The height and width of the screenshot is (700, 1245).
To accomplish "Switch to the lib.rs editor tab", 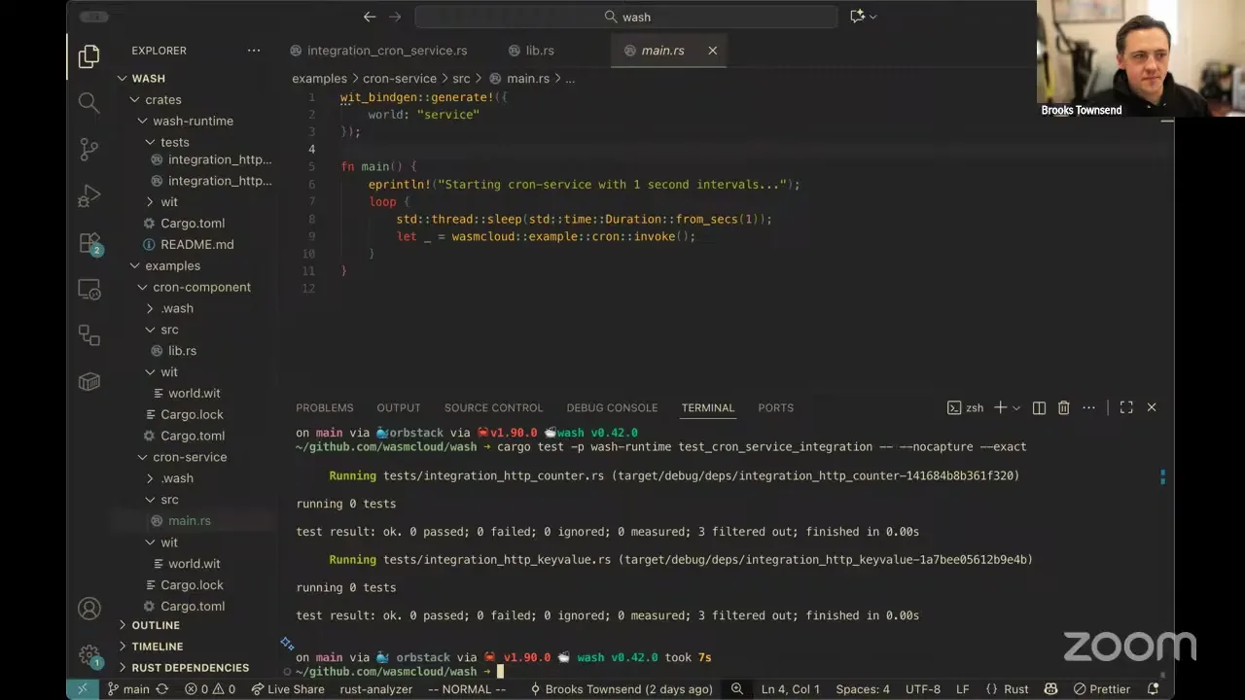I will [539, 51].
